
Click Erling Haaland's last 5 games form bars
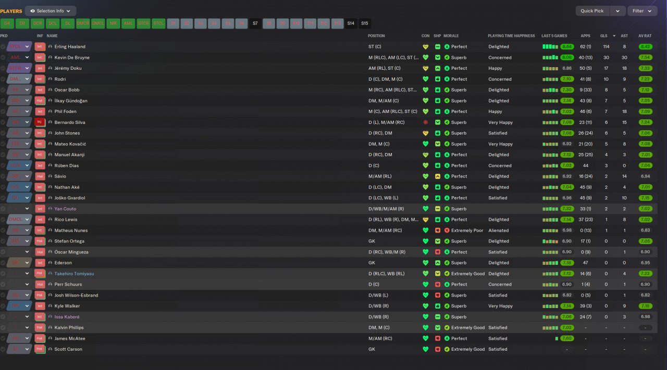pos(550,47)
